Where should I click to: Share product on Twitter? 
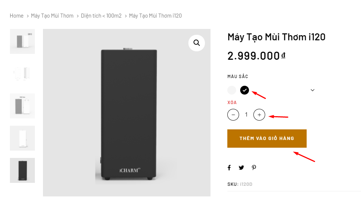(x=241, y=167)
